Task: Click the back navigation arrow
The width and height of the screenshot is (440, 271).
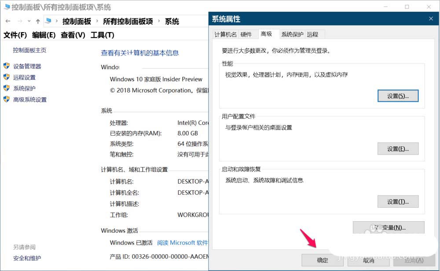Action: 8,21
